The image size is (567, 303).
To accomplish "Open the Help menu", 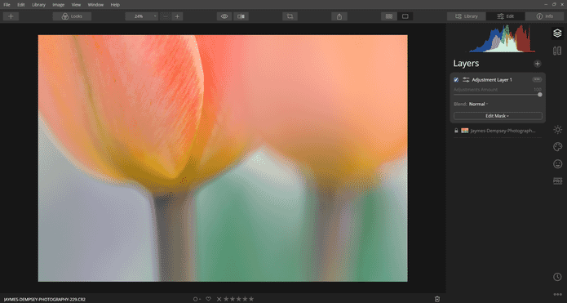I will (115, 5).
